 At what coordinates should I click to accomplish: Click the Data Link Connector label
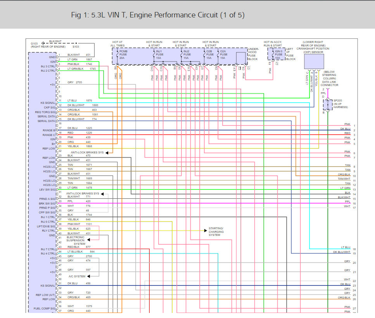tap(329, 83)
